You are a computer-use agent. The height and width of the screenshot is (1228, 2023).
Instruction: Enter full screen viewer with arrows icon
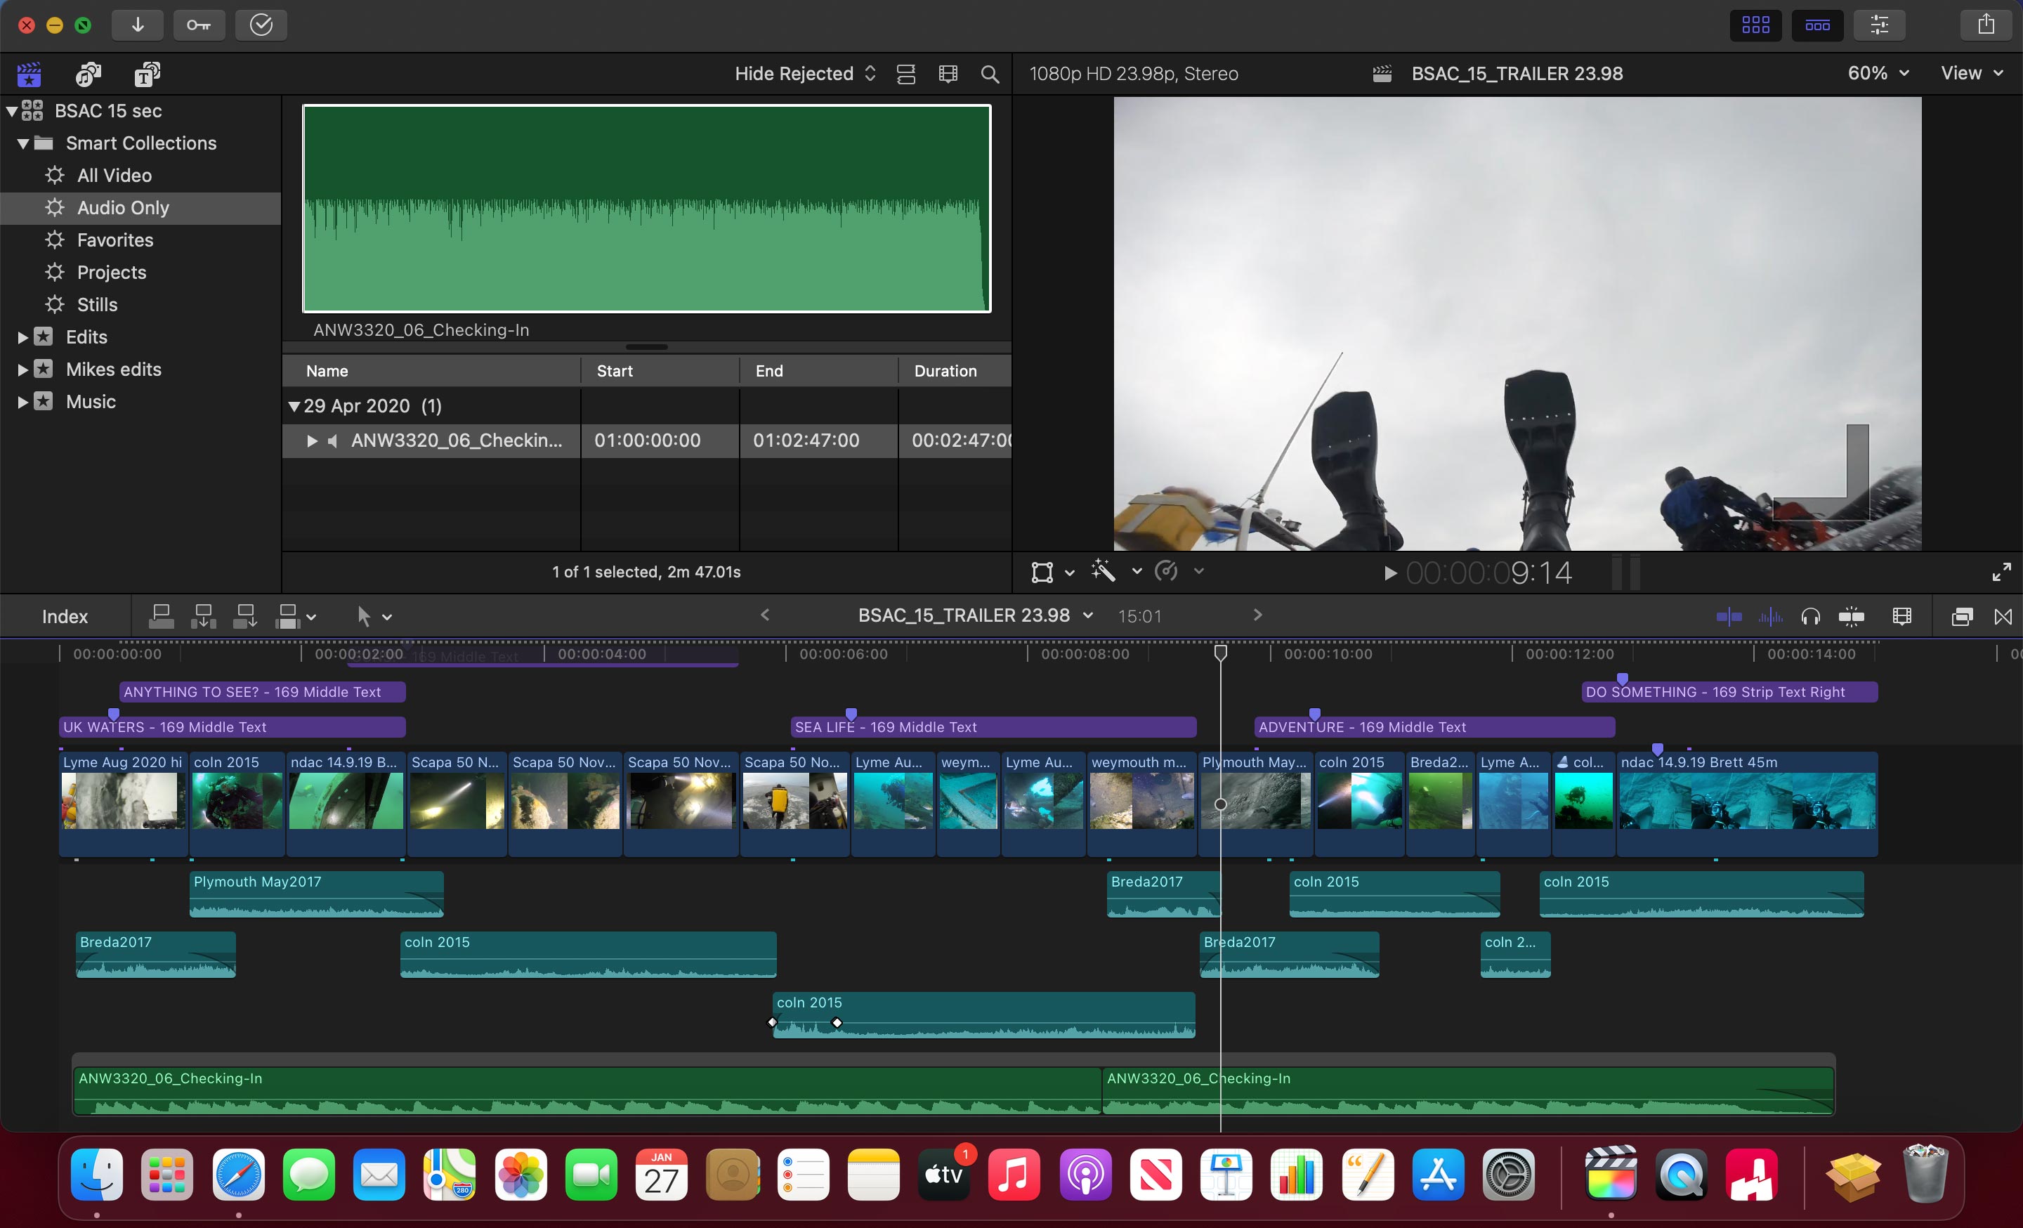click(2002, 572)
